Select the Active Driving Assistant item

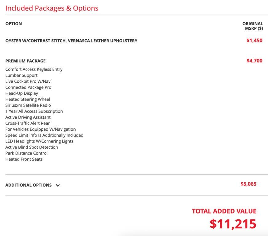point(28,117)
